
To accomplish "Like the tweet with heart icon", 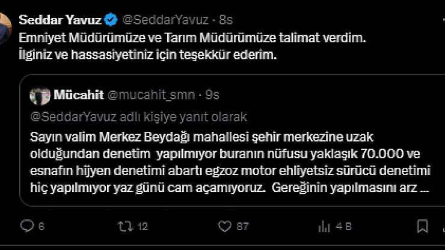I will [224, 226].
